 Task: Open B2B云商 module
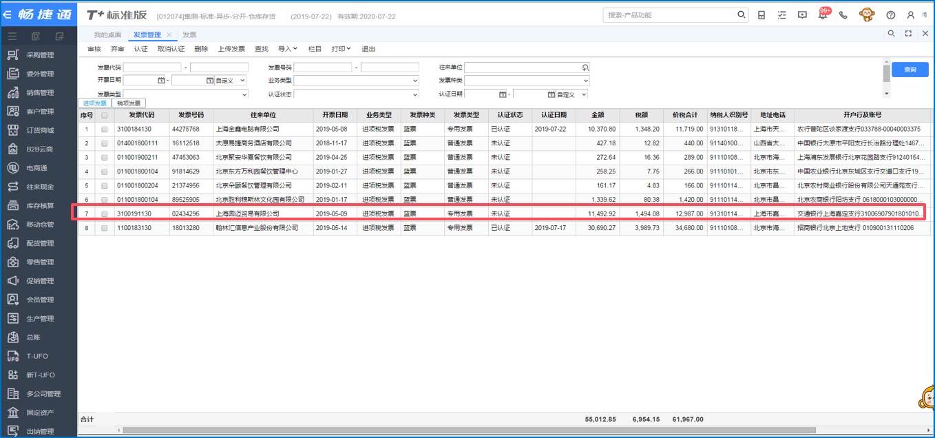tap(40, 149)
